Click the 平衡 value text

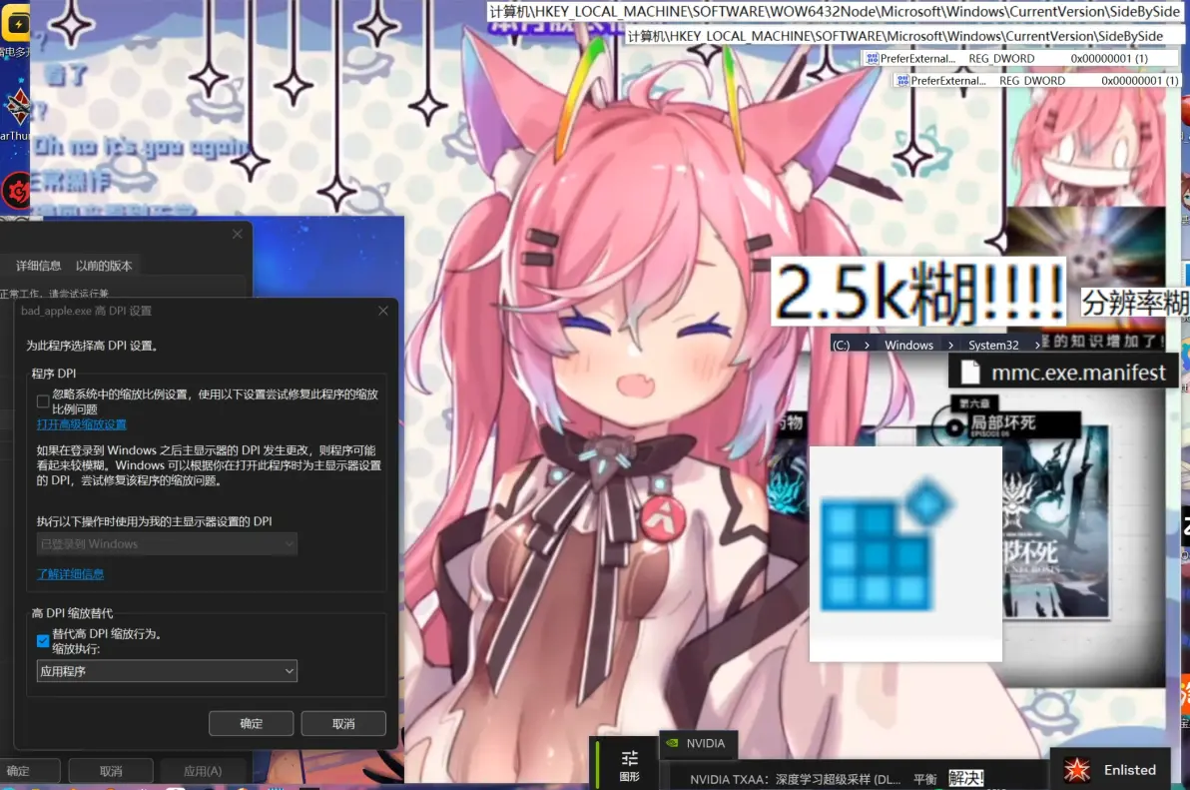925,779
